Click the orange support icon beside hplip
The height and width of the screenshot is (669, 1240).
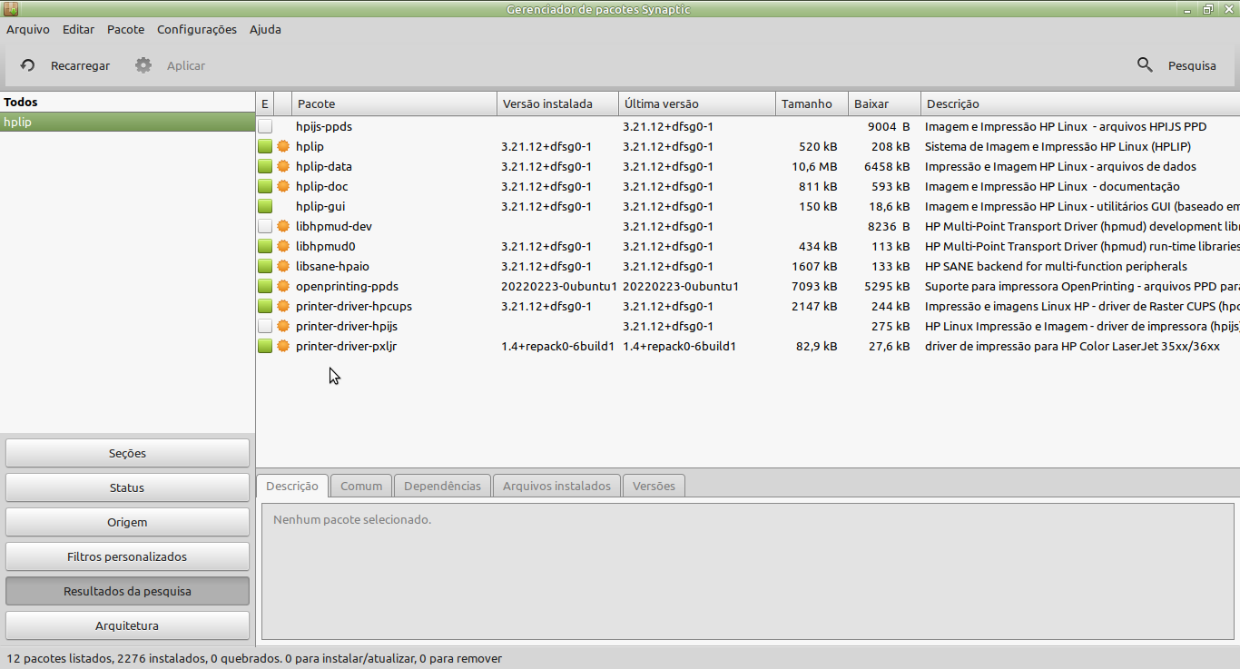[283, 146]
